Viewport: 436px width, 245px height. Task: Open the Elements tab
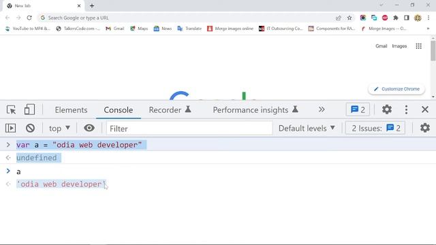pyautogui.click(x=71, y=110)
